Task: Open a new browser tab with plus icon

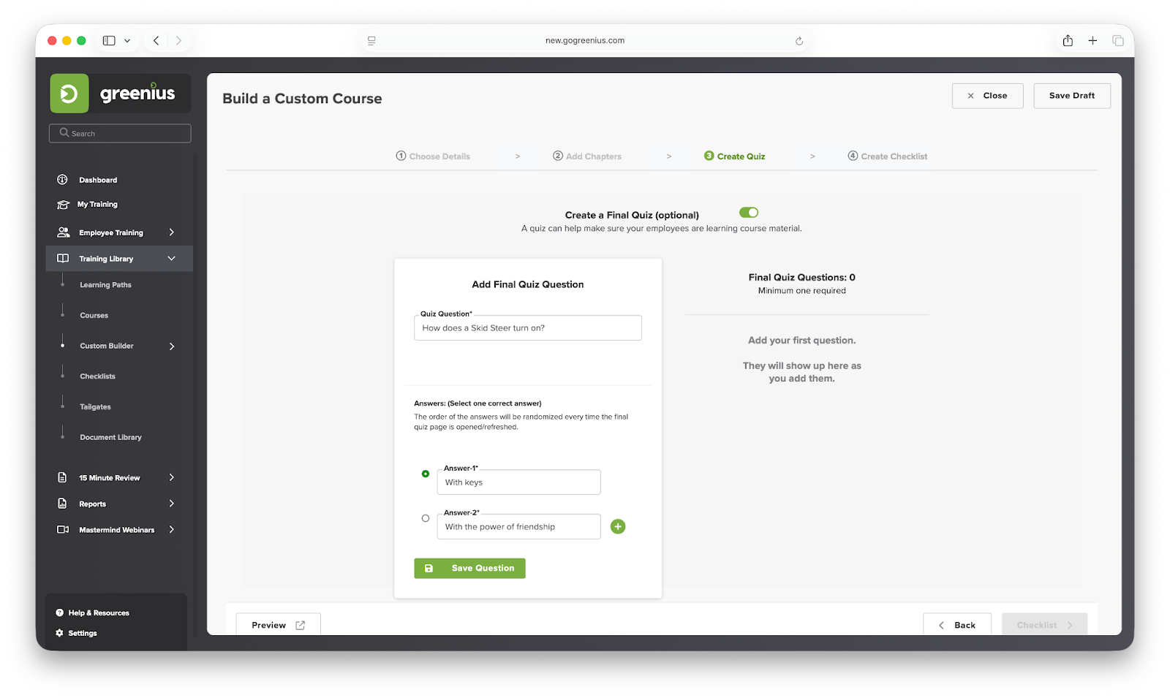Action: (x=1092, y=41)
